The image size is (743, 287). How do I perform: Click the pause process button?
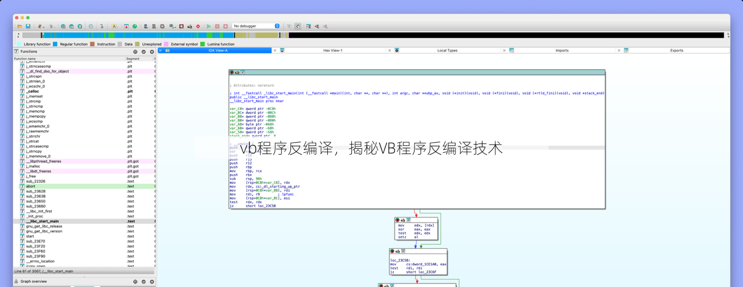[217, 26]
